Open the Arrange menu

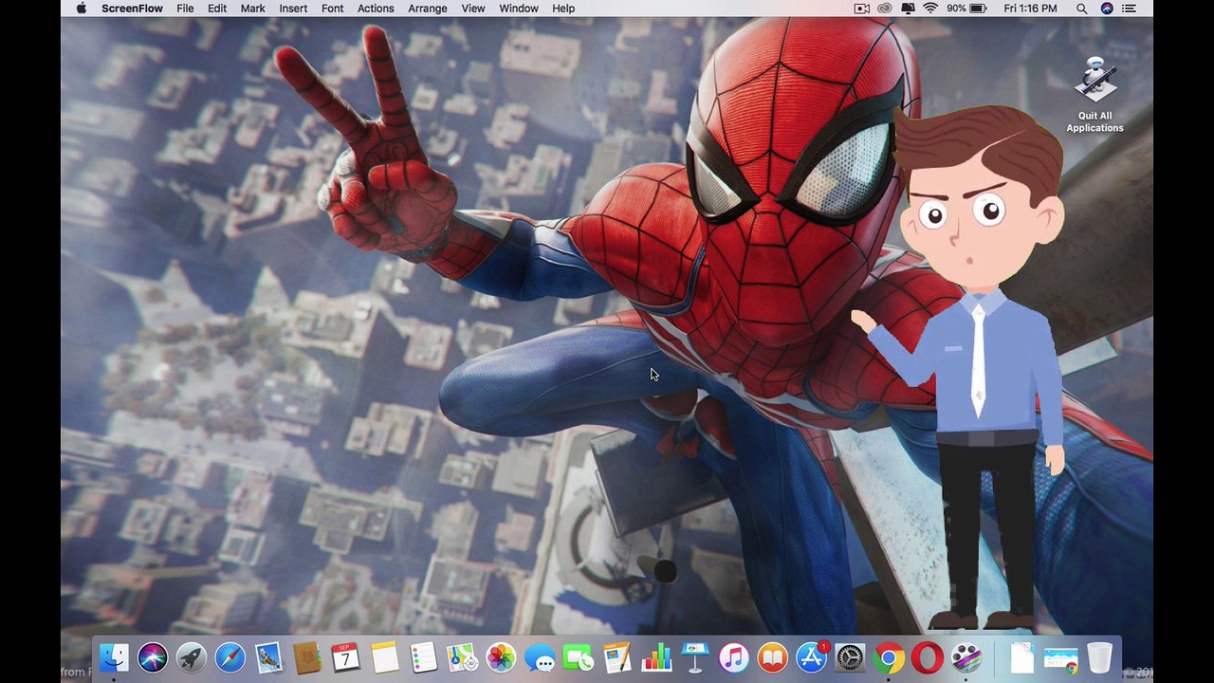(x=428, y=9)
